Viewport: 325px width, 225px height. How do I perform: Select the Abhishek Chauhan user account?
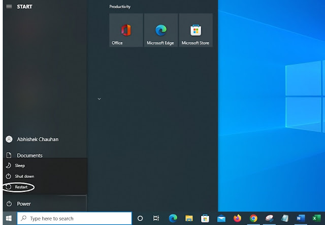coord(45,139)
